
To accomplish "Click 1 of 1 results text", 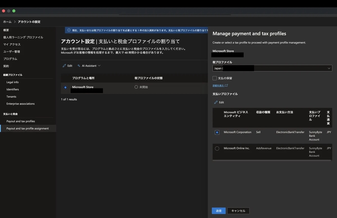I will click(x=69, y=99).
